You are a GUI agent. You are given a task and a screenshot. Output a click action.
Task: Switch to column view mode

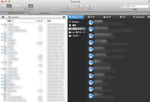14,6
